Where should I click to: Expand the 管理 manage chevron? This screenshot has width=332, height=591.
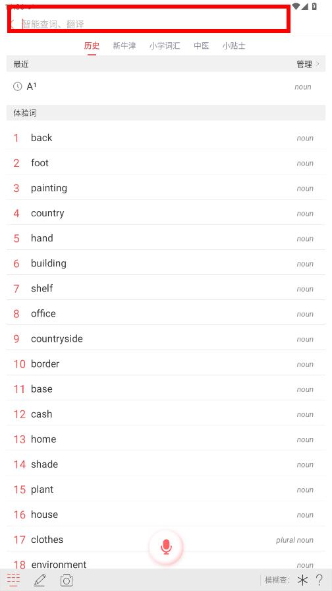318,64
